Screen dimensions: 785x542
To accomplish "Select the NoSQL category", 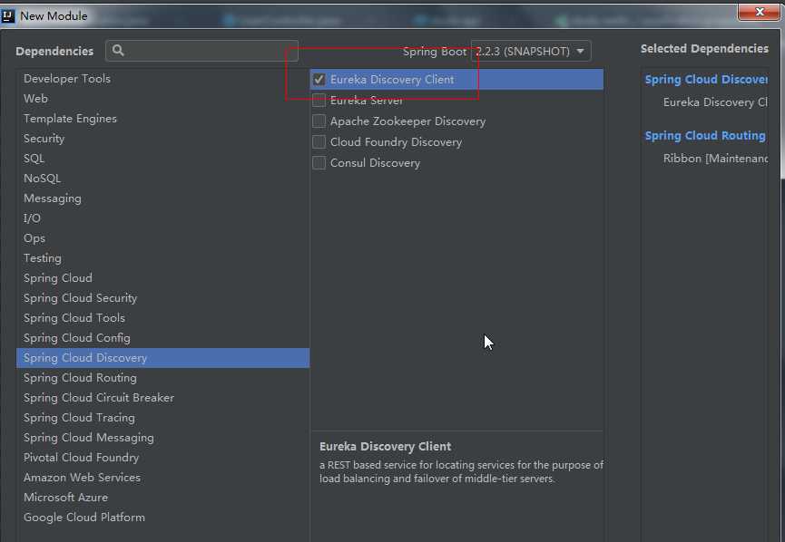I will [x=162, y=179].
